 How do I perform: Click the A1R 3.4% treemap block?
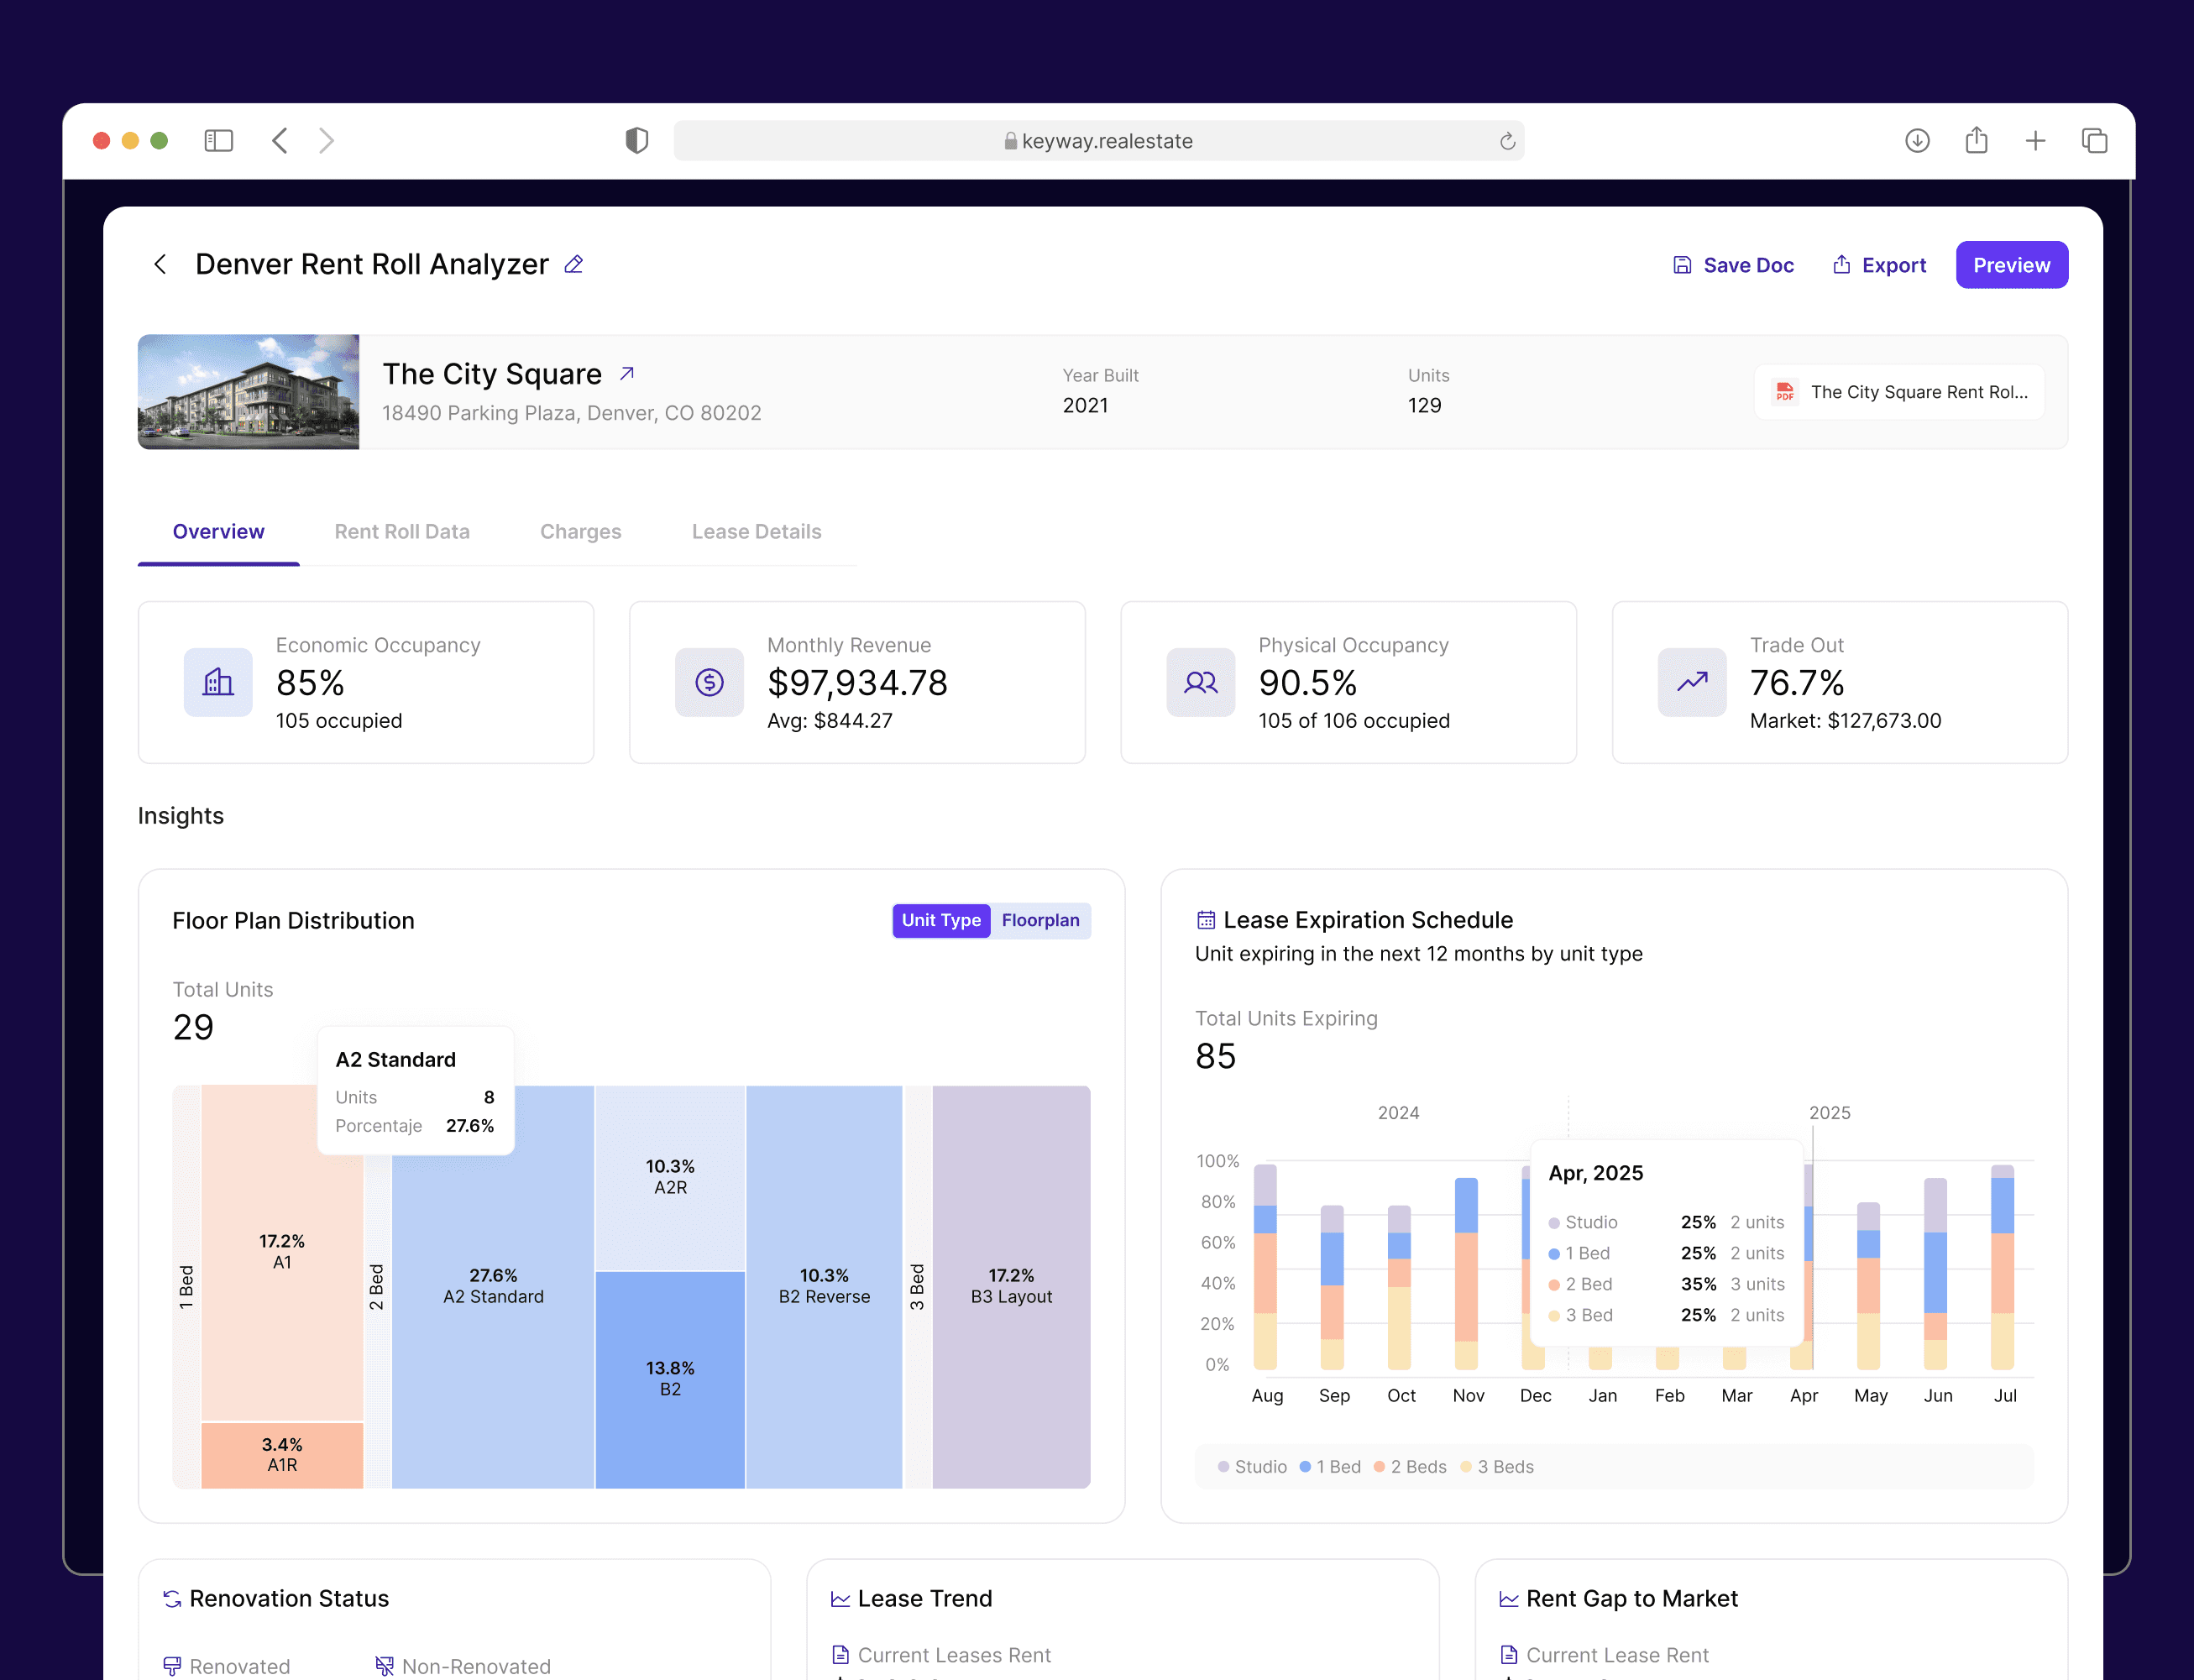[282, 1455]
